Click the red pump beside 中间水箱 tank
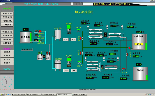Image resolution: width=155 pixels, height=96 pixels. (x=129, y=48)
